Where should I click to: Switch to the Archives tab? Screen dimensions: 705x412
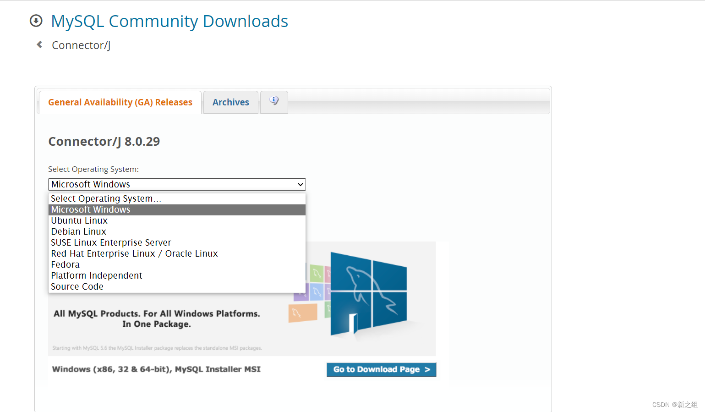pyautogui.click(x=231, y=102)
